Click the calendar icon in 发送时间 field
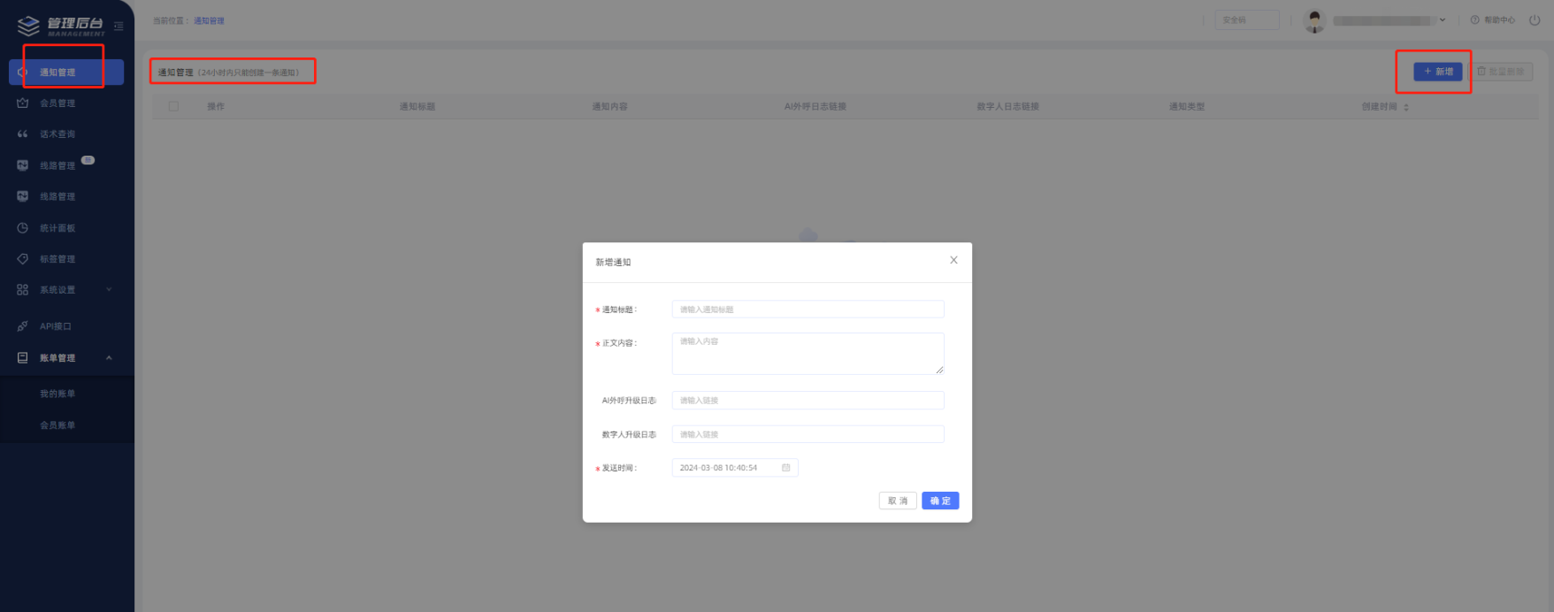Screen dimensions: 1554x612 coord(785,468)
